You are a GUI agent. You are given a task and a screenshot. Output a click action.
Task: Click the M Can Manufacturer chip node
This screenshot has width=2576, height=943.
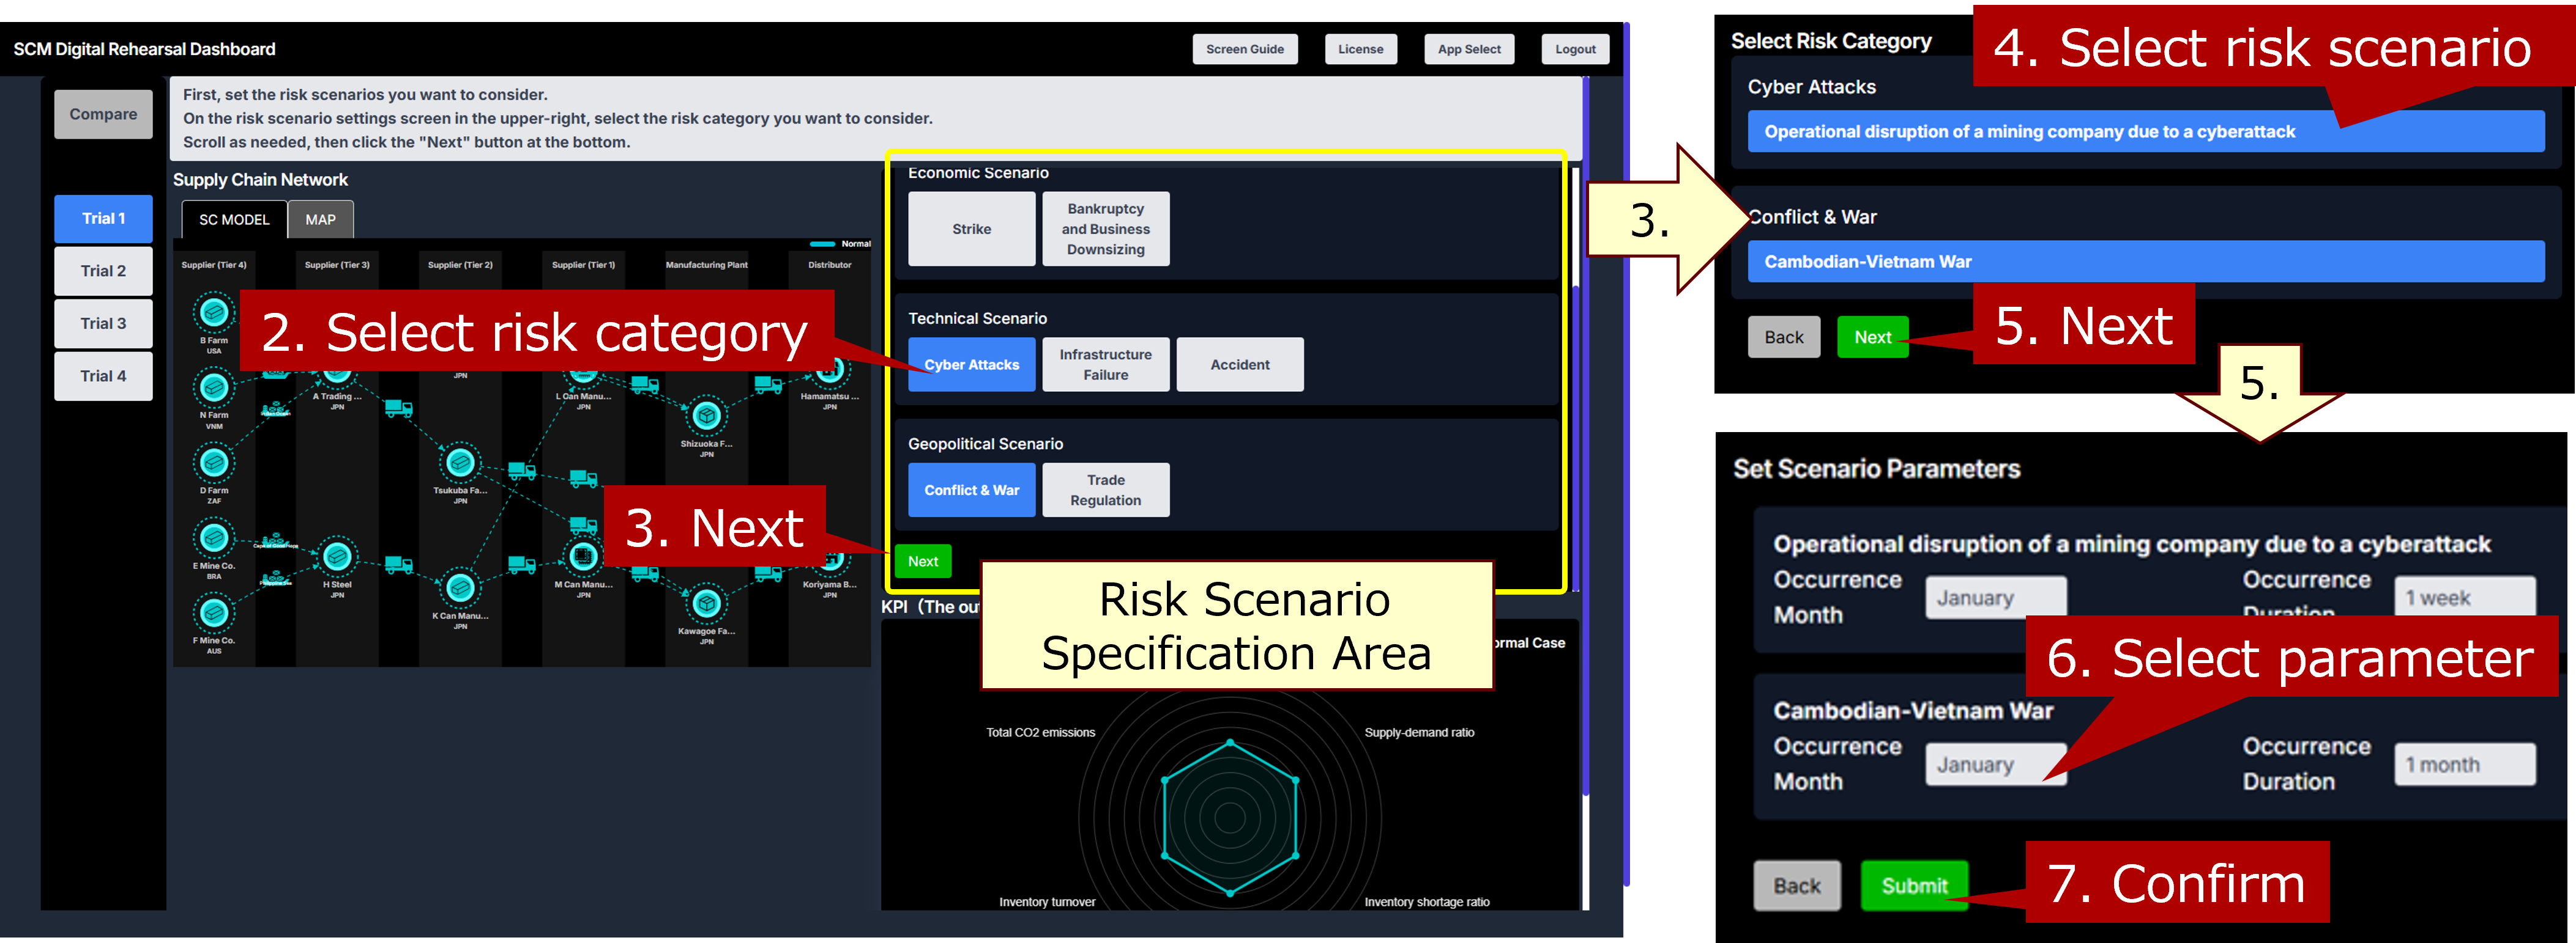583,556
